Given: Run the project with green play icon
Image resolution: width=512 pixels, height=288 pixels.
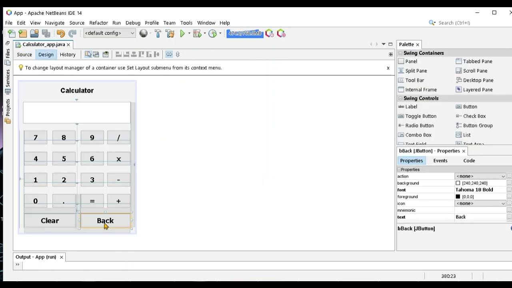Looking at the screenshot, I should (182, 34).
